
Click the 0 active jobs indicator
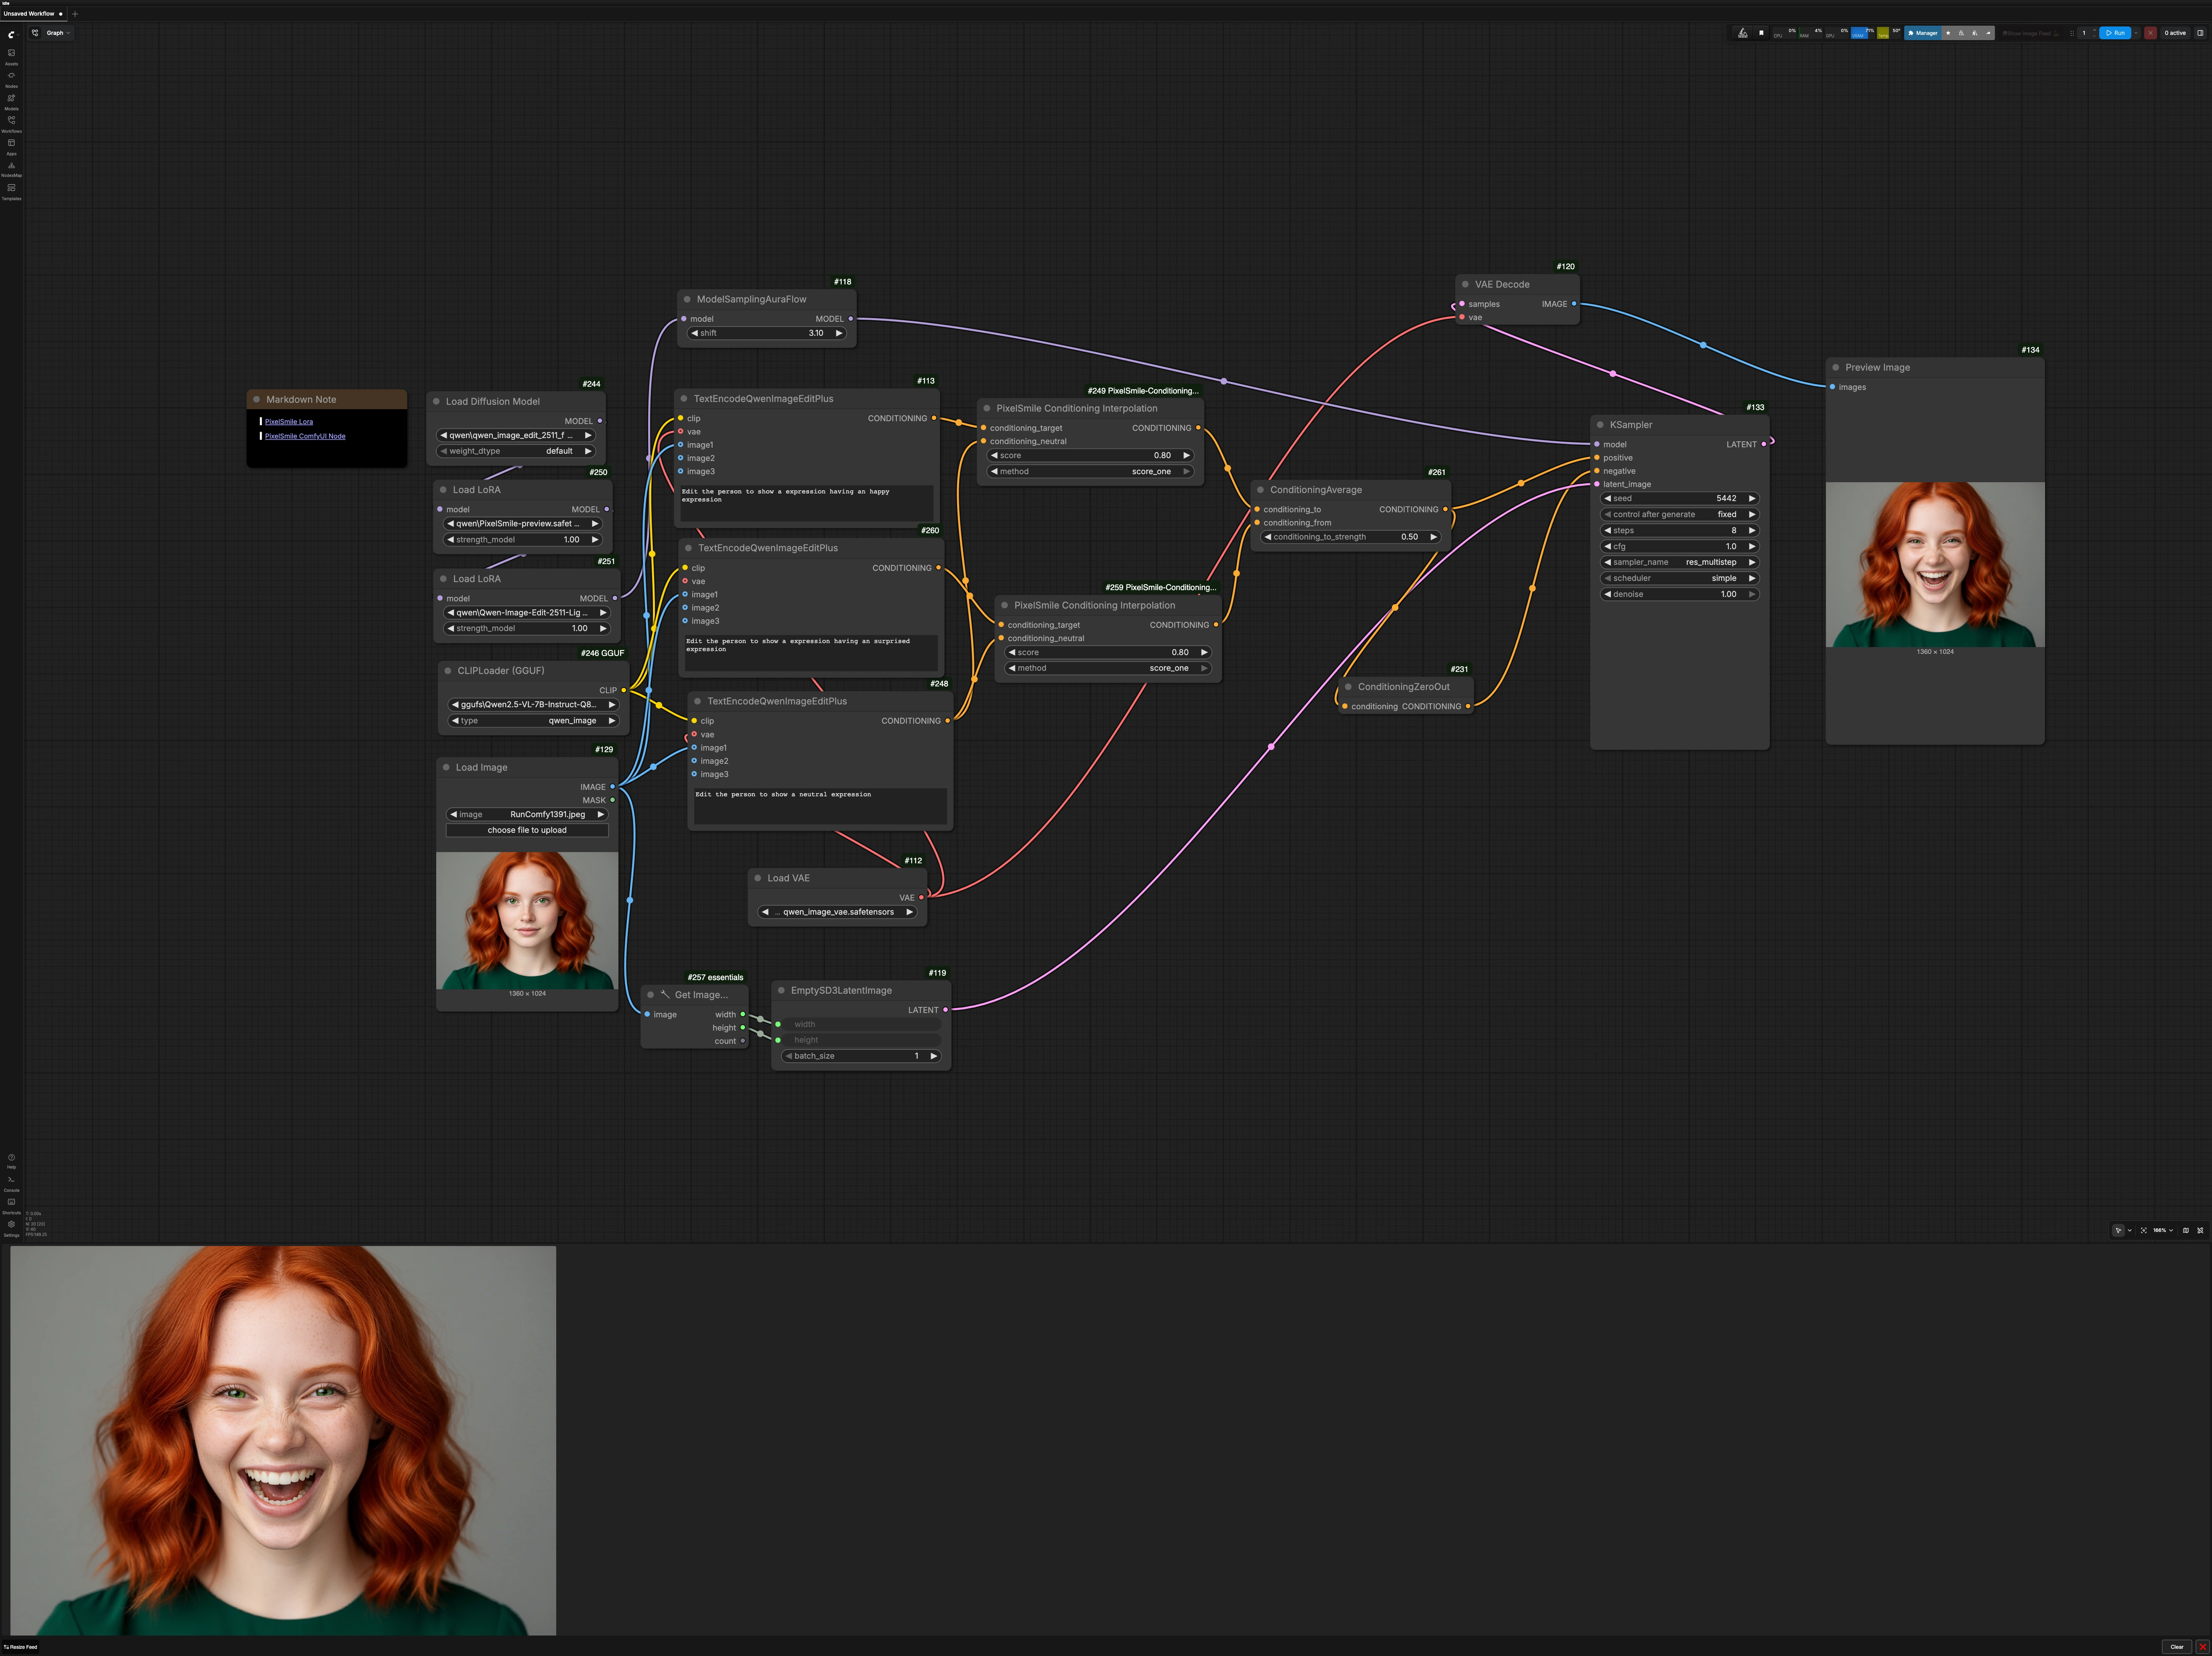click(x=2175, y=33)
